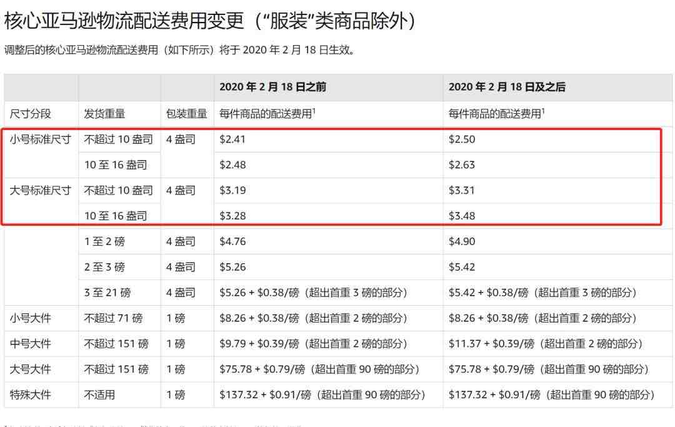Click the column header 2020 年 2 月 18 日及之后
675x427 pixels.
[507, 87]
